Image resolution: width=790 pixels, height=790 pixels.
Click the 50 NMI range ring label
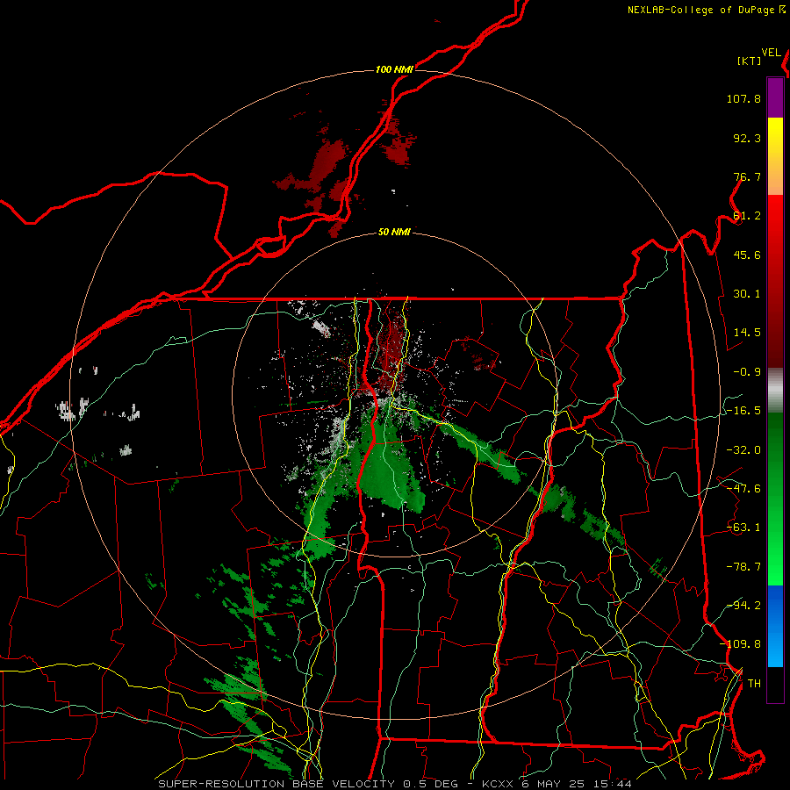coord(394,233)
